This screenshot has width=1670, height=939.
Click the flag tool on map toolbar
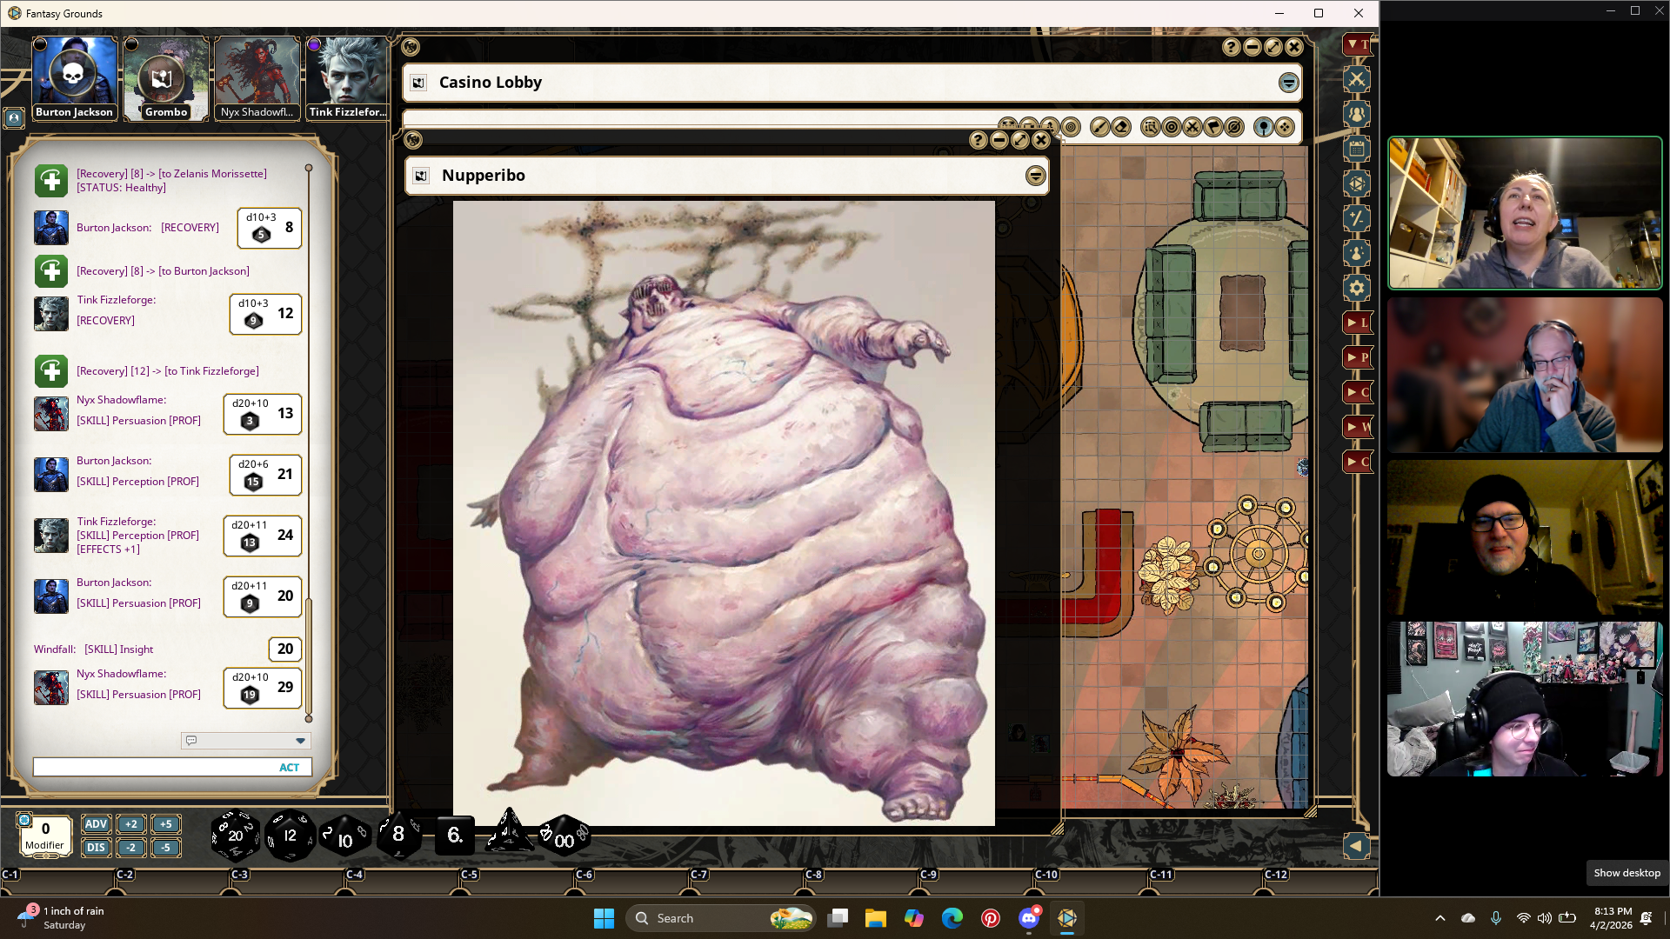click(x=1213, y=128)
